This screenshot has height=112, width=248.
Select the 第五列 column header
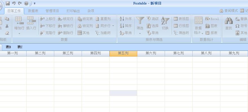123,53
